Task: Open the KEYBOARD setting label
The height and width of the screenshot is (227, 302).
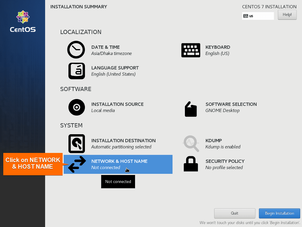Action: [x=218, y=47]
